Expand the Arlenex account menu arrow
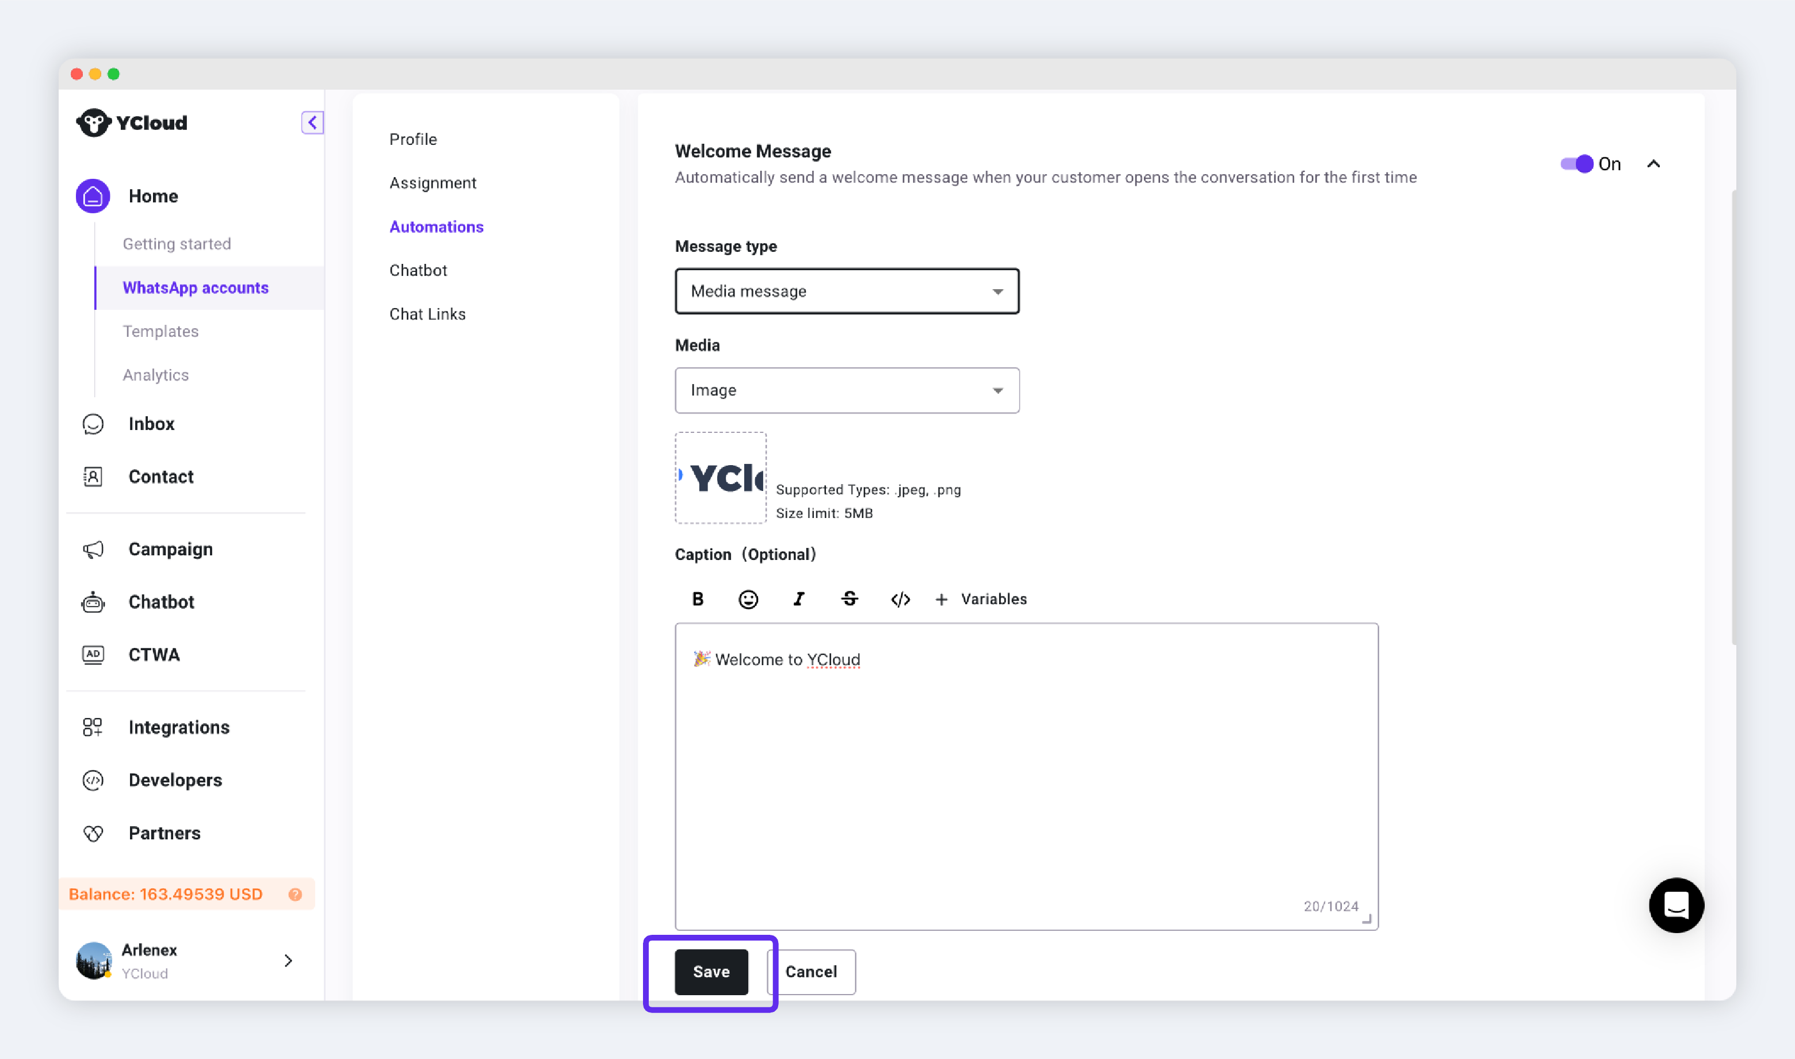The height and width of the screenshot is (1059, 1795). [x=288, y=961]
